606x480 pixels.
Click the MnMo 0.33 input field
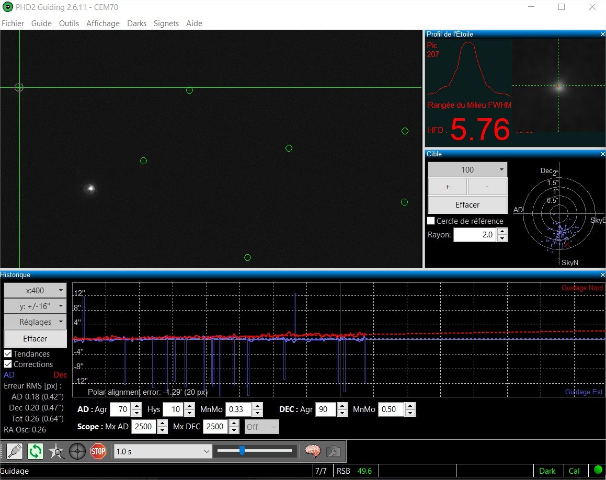[x=238, y=409]
